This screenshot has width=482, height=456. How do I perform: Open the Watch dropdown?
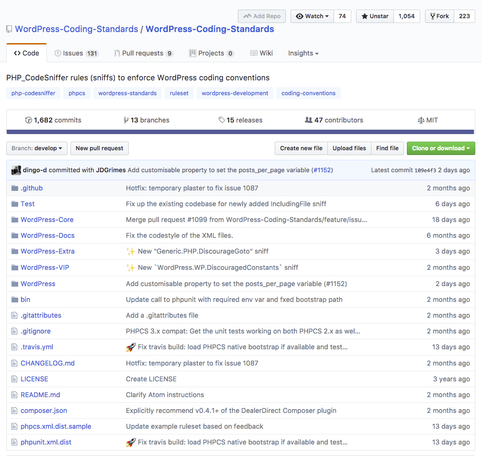pyautogui.click(x=312, y=16)
